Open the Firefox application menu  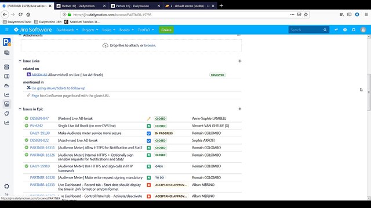click(x=366, y=14)
